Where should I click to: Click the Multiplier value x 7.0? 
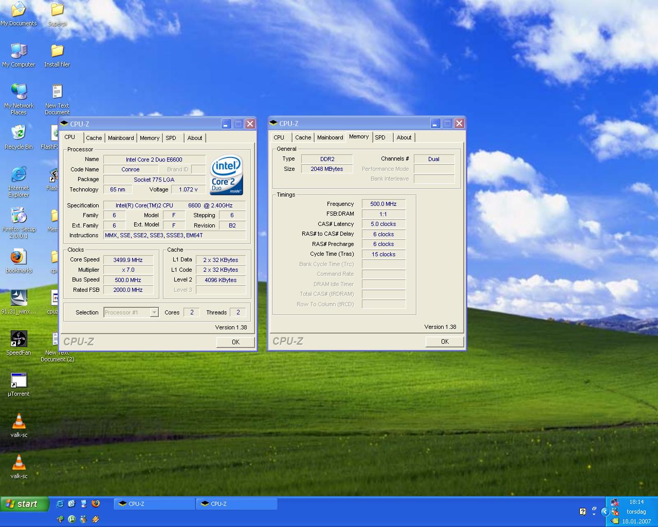tap(128, 270)
